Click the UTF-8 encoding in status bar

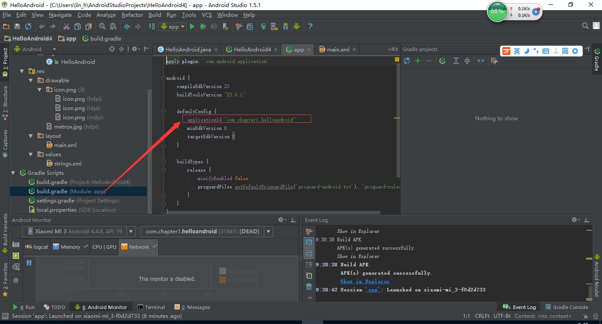(x=502, y=316)
